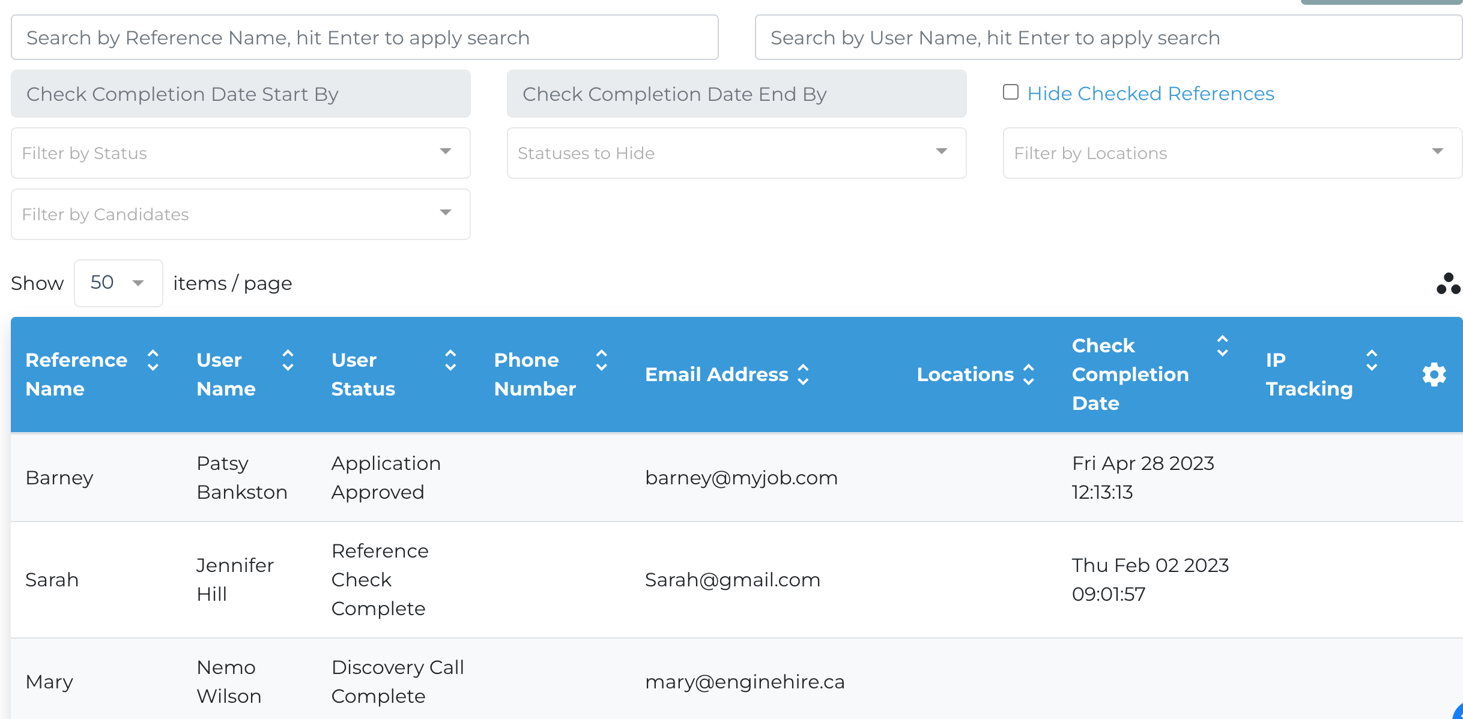Sort by Reference Name column arrows

pos(153,361)
